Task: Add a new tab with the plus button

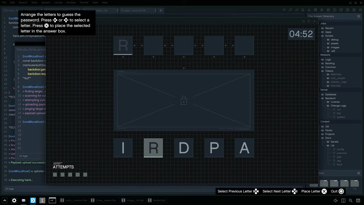Action: pos(161,11)
